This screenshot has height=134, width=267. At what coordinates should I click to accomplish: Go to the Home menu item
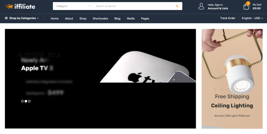point(55,18)
